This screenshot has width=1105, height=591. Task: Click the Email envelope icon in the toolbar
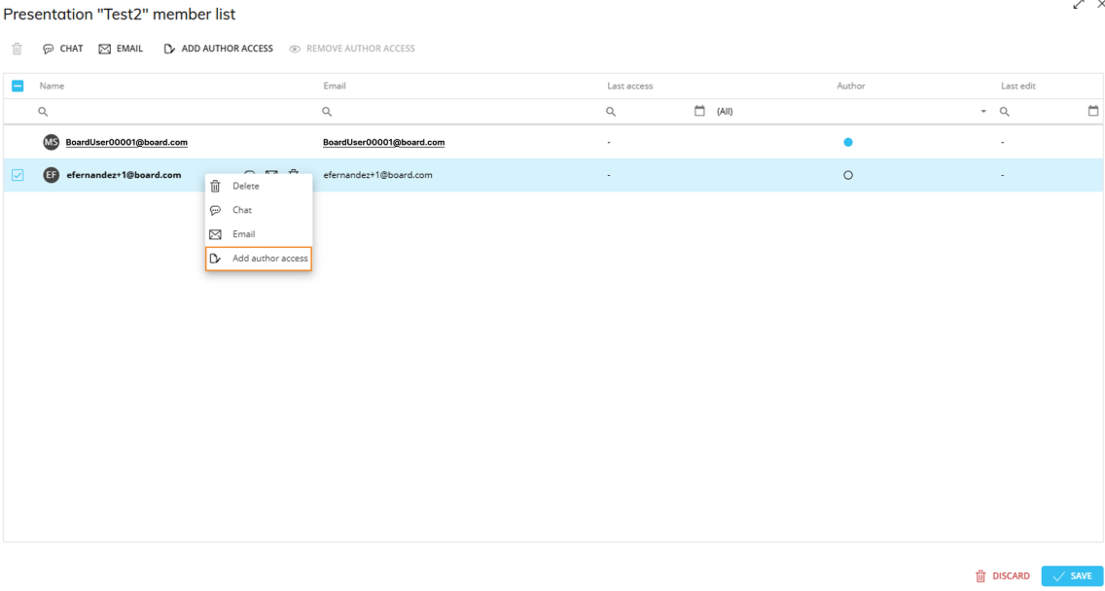point(105,49)
